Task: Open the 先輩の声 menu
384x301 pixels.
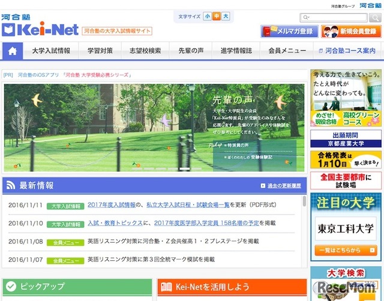Action: tap(191, 51)
